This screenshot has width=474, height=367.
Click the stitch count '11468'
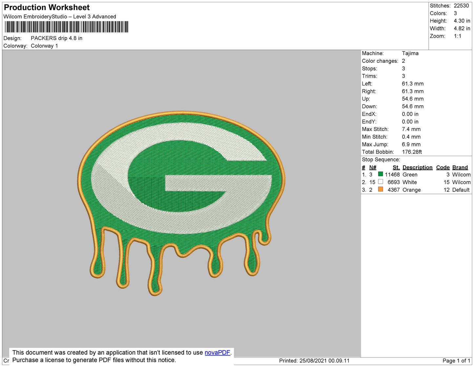pos(392,175)
